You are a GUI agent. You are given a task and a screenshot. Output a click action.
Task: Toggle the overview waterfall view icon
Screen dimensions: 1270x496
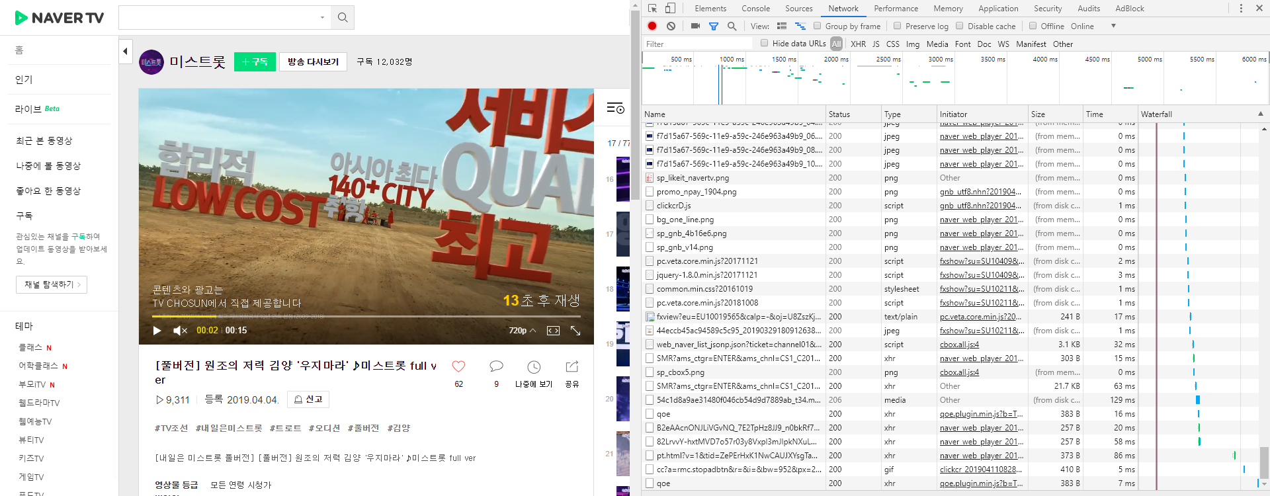pyautogui.click(x=800, y=26)
